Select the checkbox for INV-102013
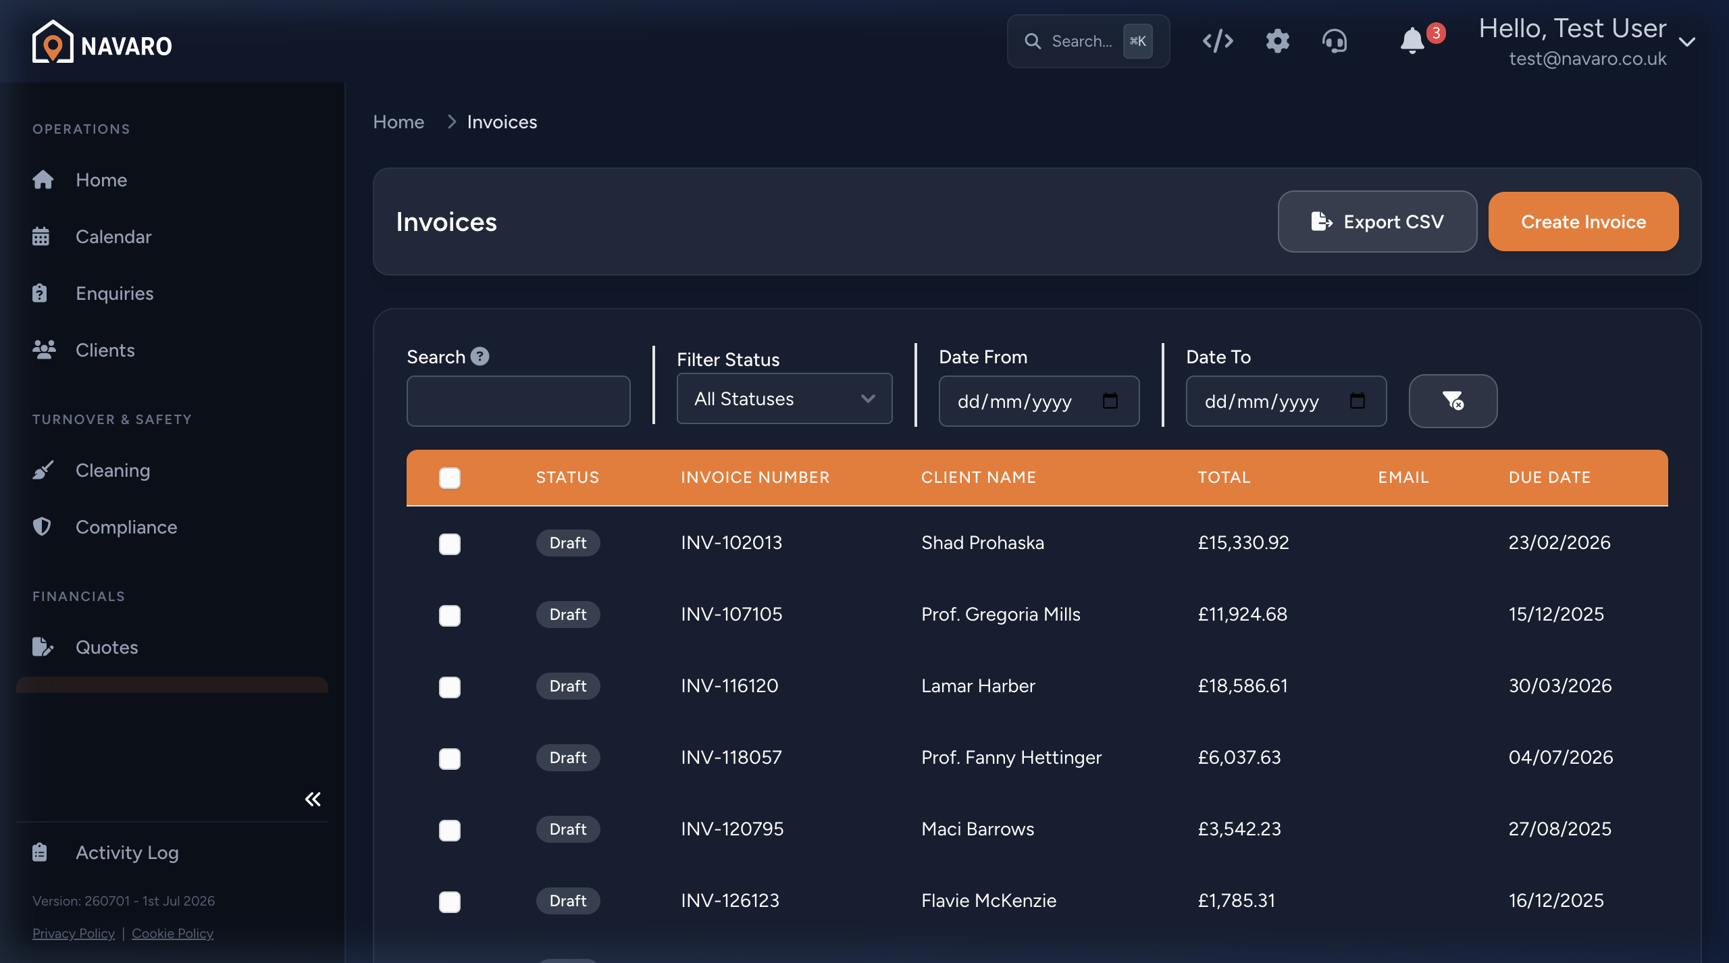This screenshot has height=963, width=1729. pyautogui.click(x=450, y=544)
